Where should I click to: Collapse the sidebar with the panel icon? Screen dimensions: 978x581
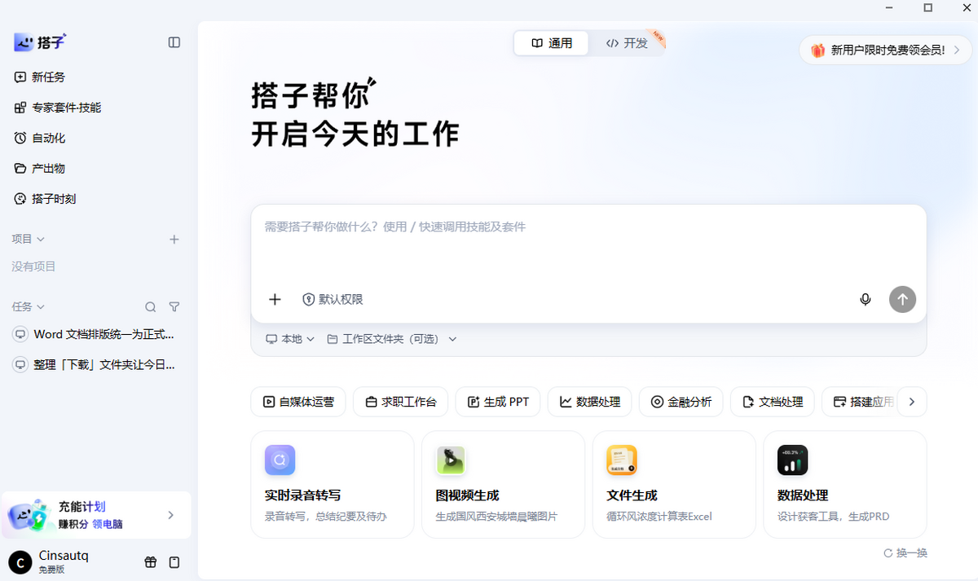174,42
